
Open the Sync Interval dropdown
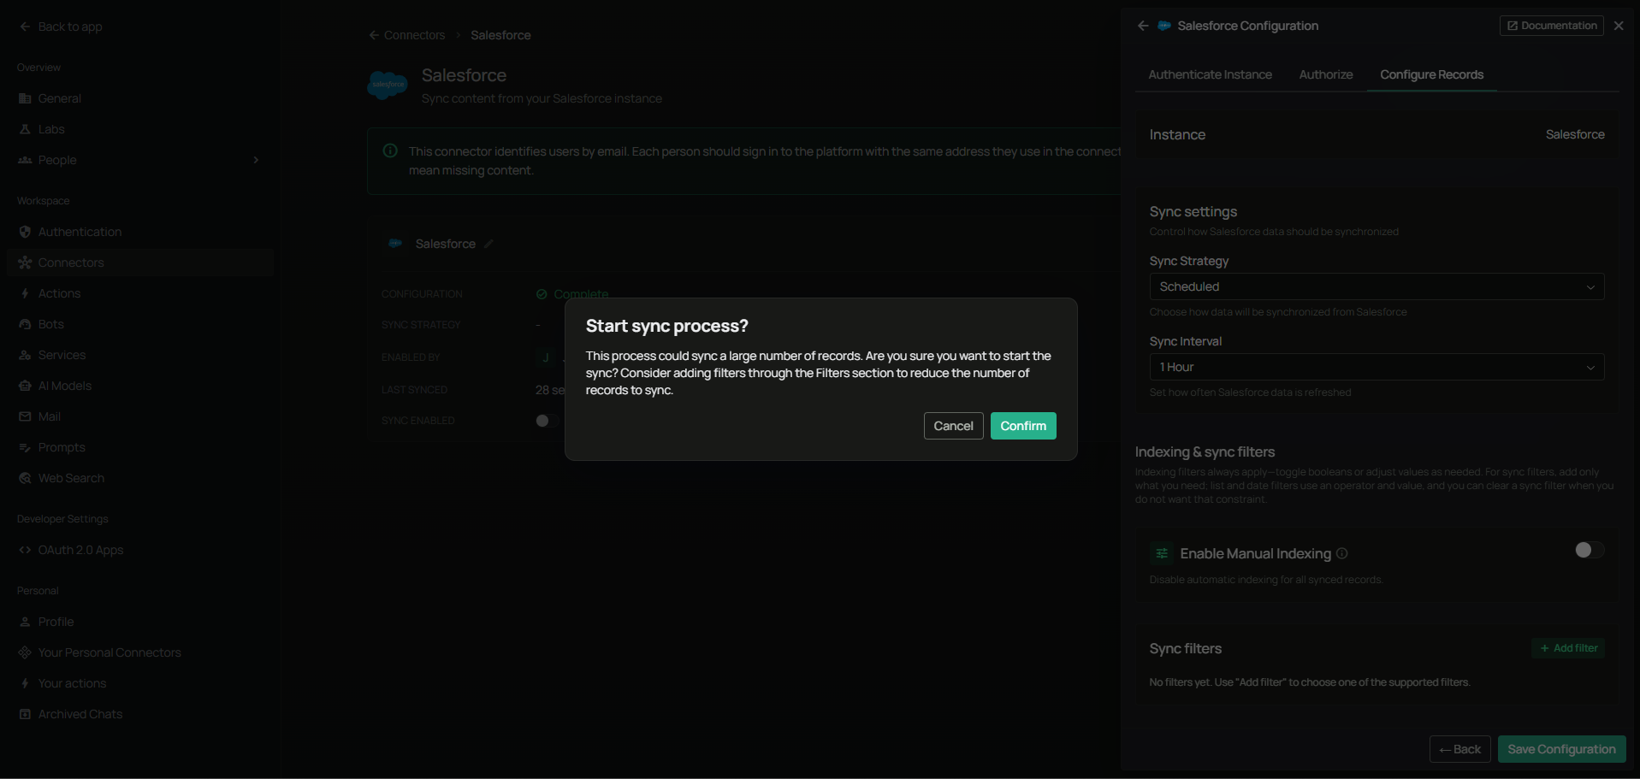click(x=1377, y=367)
